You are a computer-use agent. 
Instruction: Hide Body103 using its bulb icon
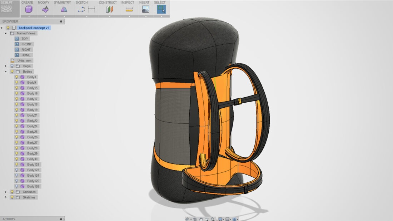tap(17, 164)
